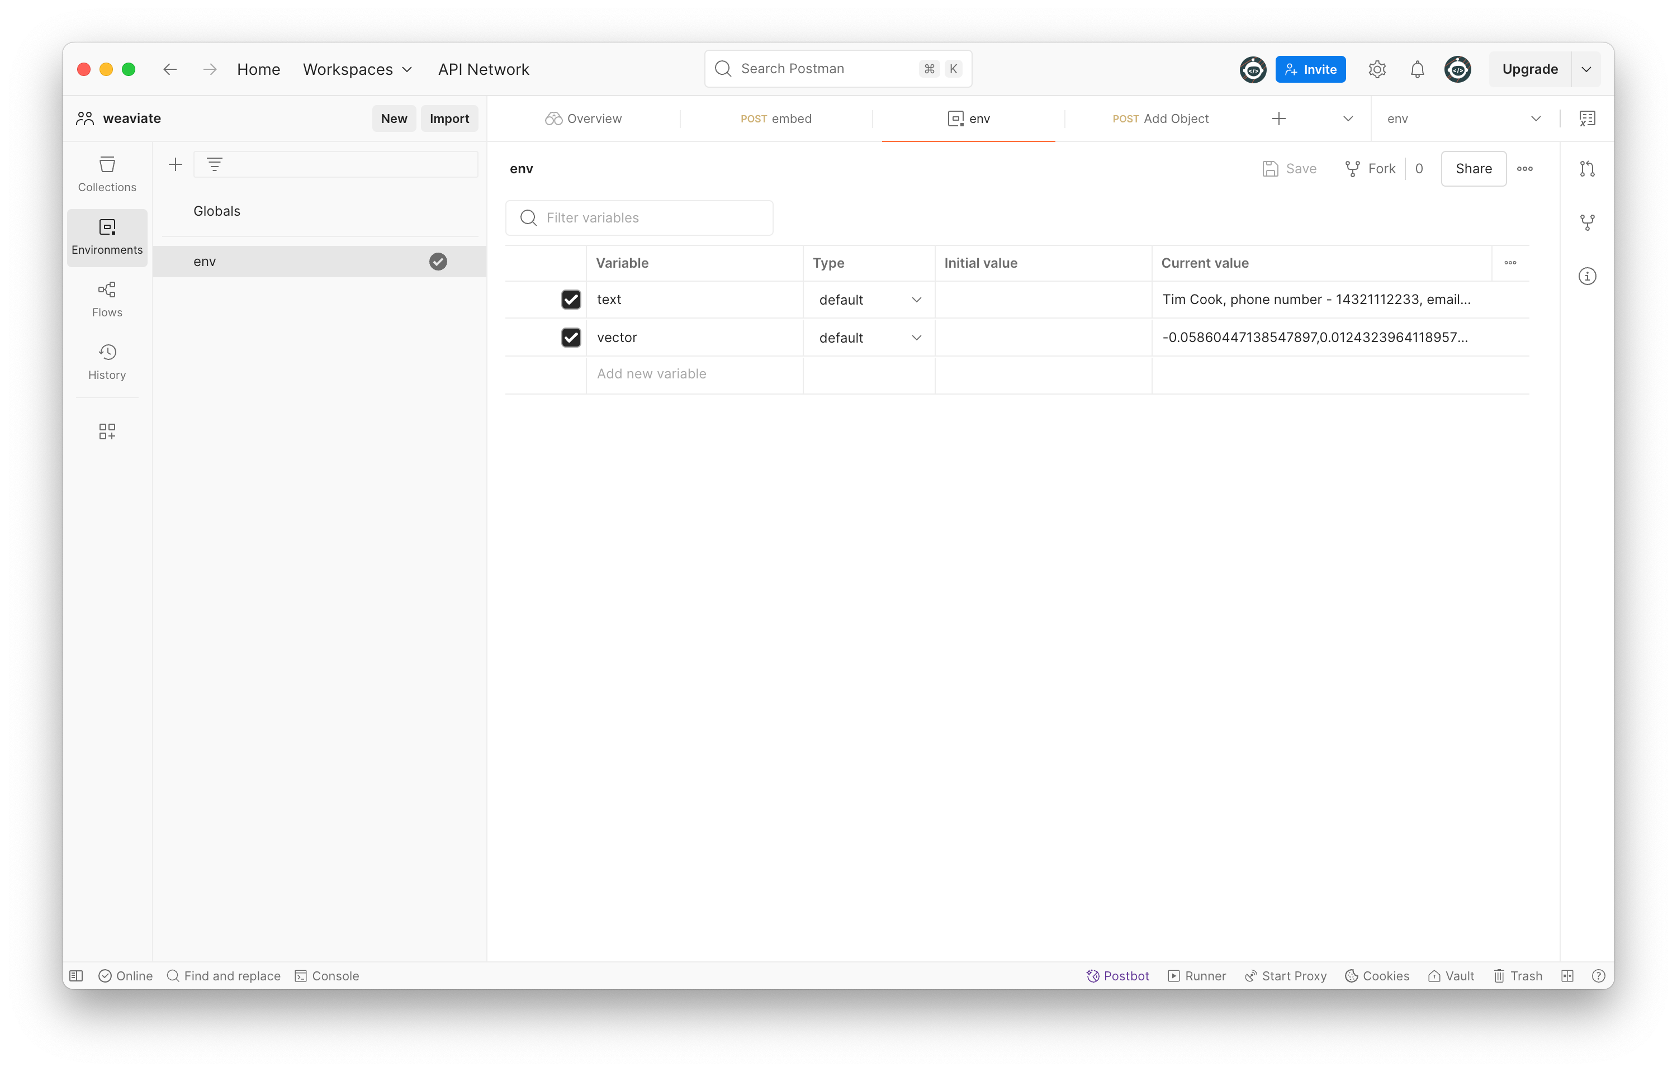
Task: Open the Flows sidebar section
Action: tap(107, 300)
